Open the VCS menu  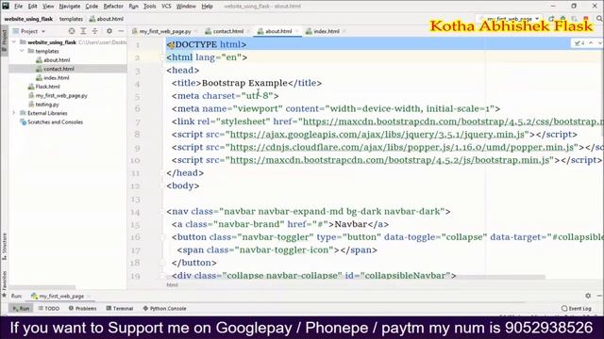tap(166, 7)
